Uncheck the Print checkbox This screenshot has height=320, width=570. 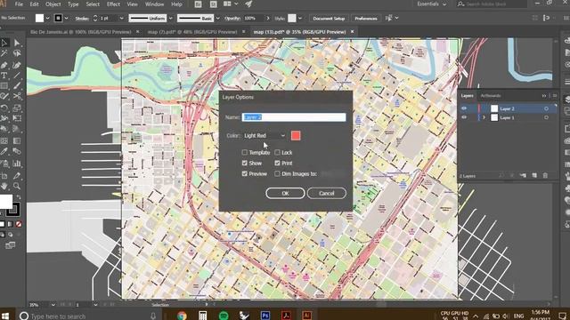pyautogui.click(x=277, y=164)
